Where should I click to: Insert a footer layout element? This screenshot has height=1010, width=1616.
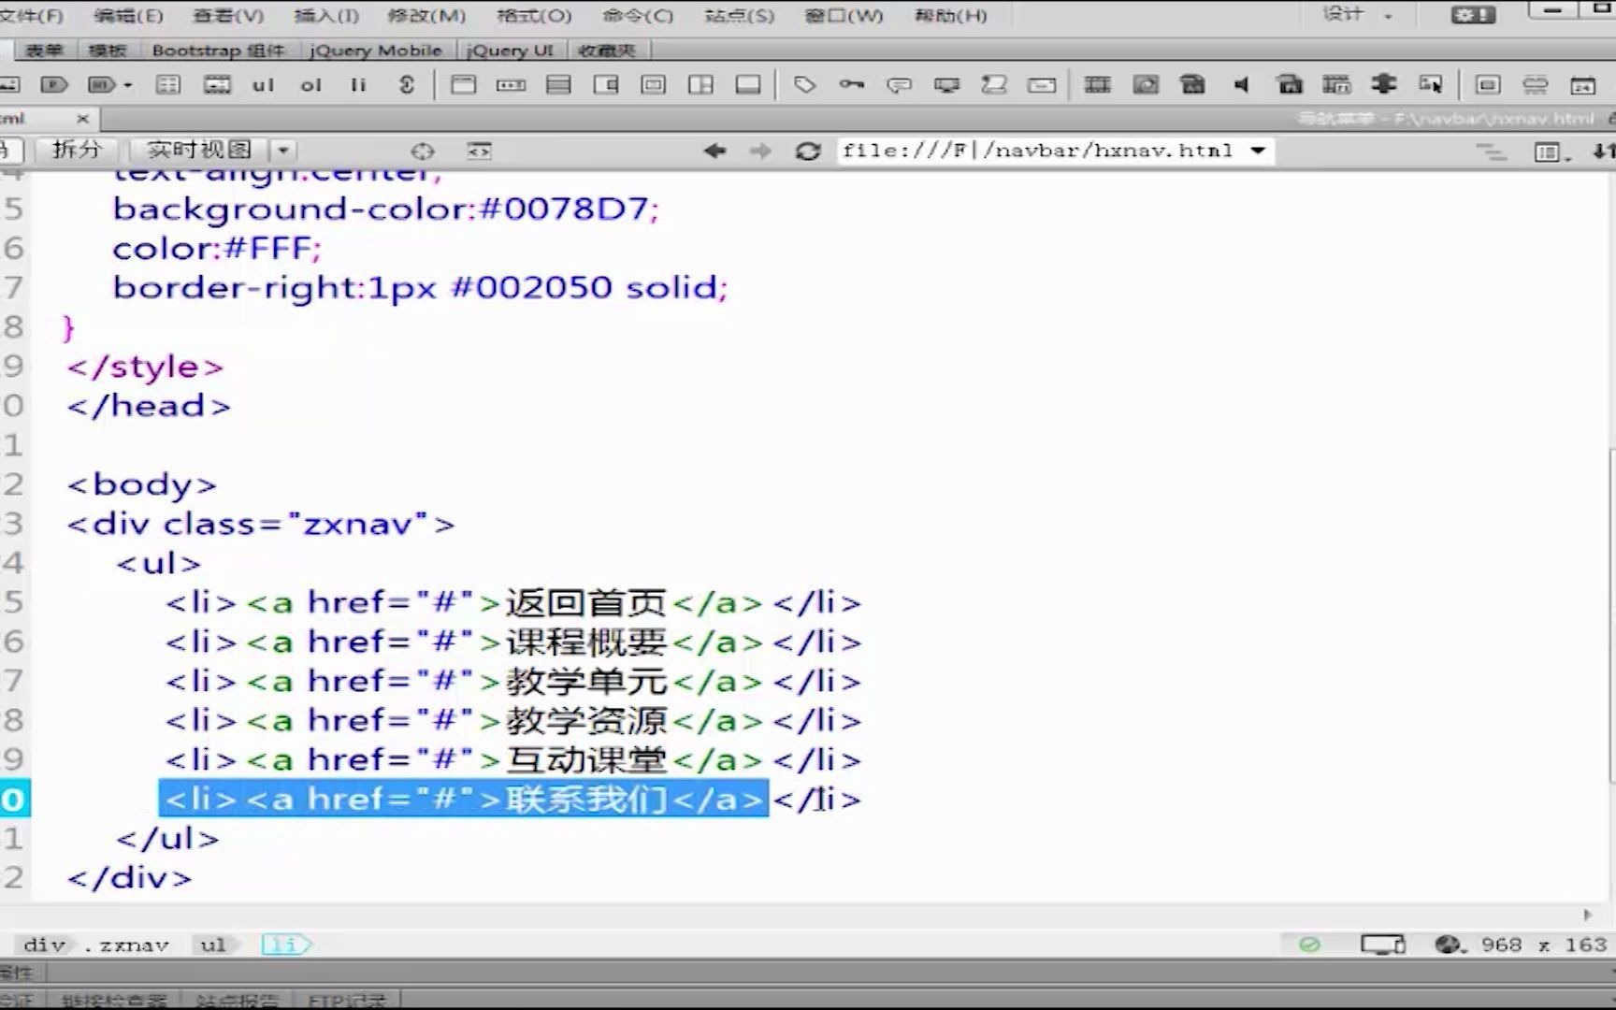[x=748, y=85]
